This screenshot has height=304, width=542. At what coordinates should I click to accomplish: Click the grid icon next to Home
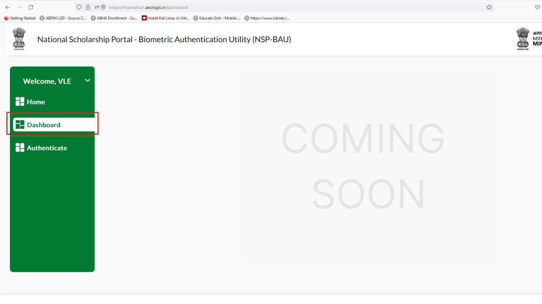tap(20, 101)
